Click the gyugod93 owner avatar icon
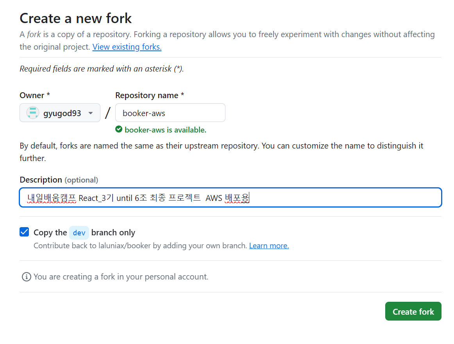This screenshot has width=454, height=344. pyautogui.click(x=32, y=113)
